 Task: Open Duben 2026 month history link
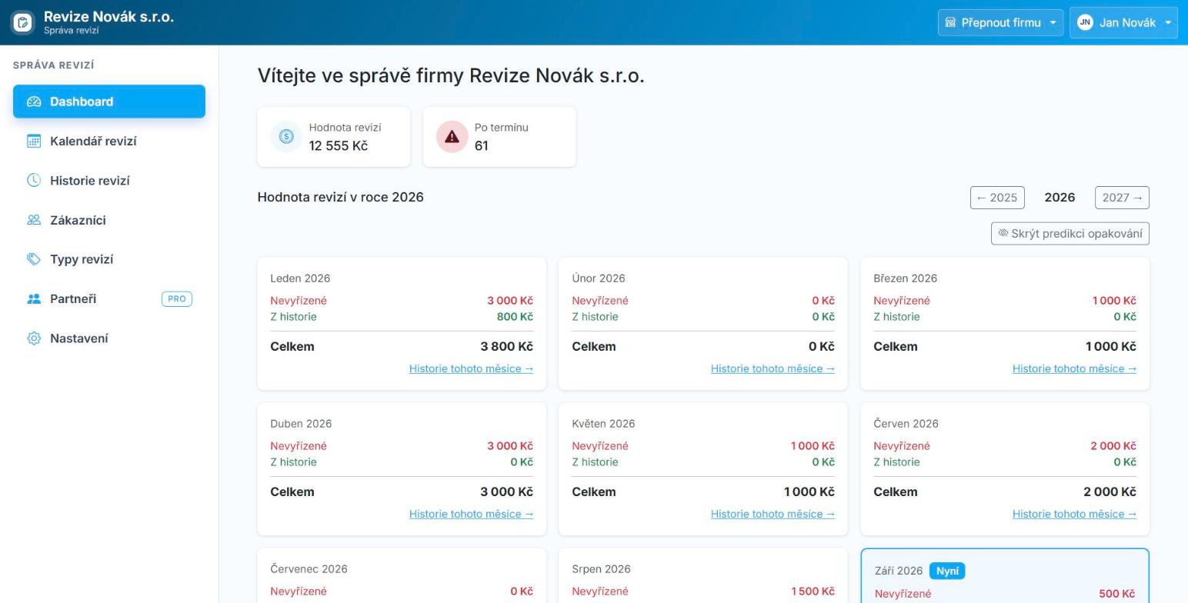point(471,514)
